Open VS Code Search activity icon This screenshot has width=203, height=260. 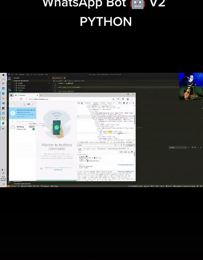coord(10,84)
